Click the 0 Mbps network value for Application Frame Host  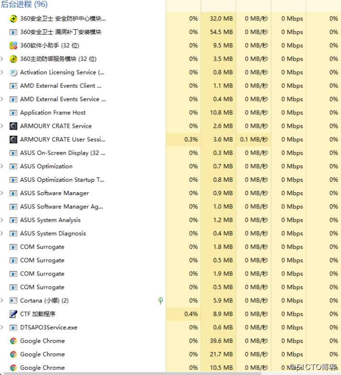pyautogui.click(x=292, y=113)
